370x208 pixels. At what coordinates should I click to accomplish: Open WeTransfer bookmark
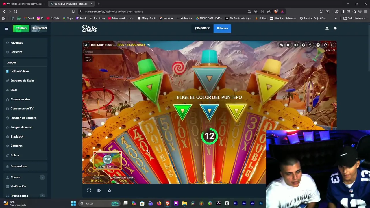pyautogui.click(x=184, y=18)
